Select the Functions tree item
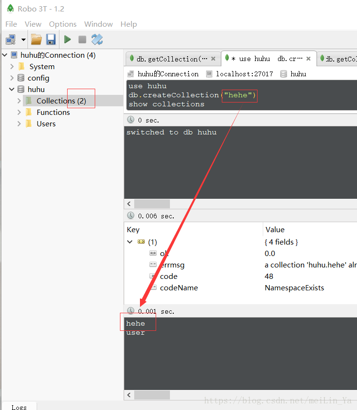The height and width of the screenshot is (410, 357). pos(53,112)
